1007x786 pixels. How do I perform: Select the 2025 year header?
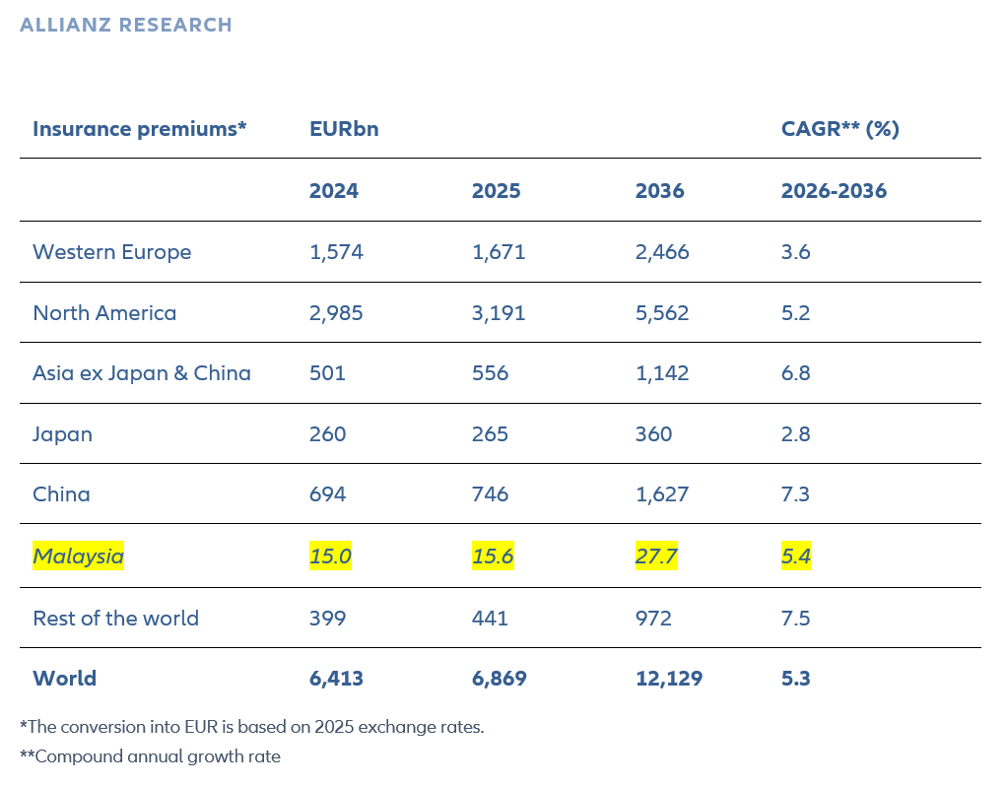(496, 191)
